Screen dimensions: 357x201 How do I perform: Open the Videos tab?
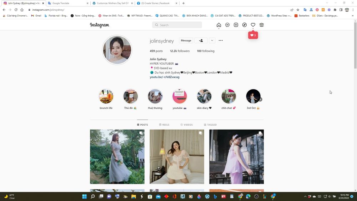pyautogui.click(x=186, y=125)
